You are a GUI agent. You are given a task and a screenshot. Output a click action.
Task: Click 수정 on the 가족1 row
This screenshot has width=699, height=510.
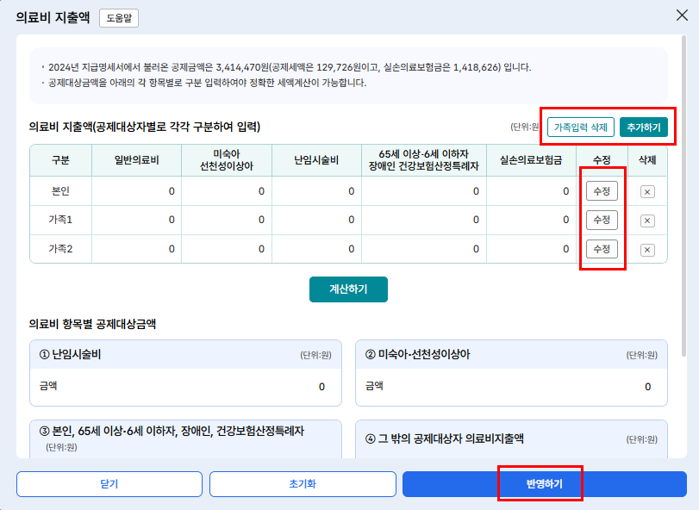[603, 221]
